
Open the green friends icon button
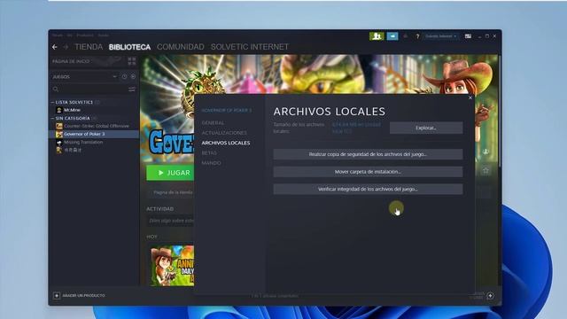377,36
